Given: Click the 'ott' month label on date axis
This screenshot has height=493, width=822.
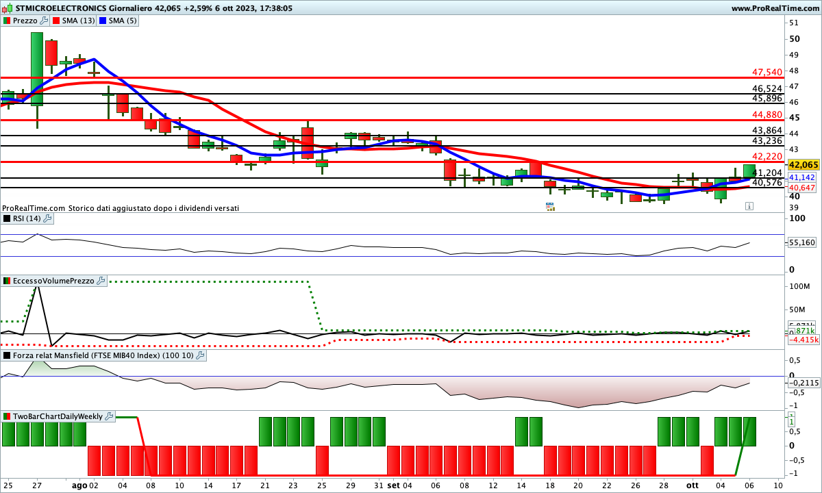Looking at the screenshot, I should 693,485.
